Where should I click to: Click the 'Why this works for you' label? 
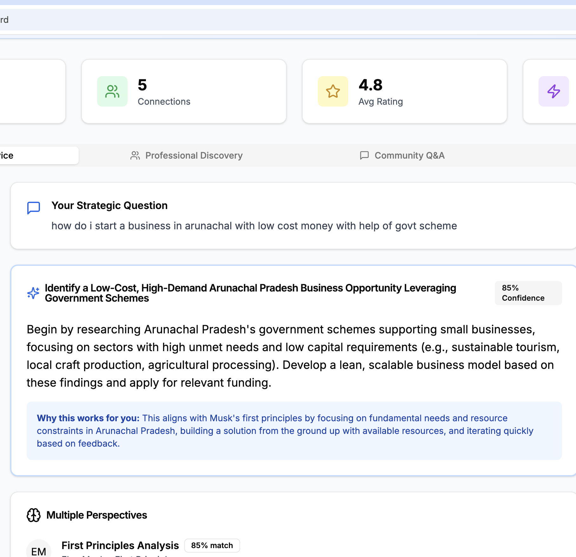tap(88, 418)
